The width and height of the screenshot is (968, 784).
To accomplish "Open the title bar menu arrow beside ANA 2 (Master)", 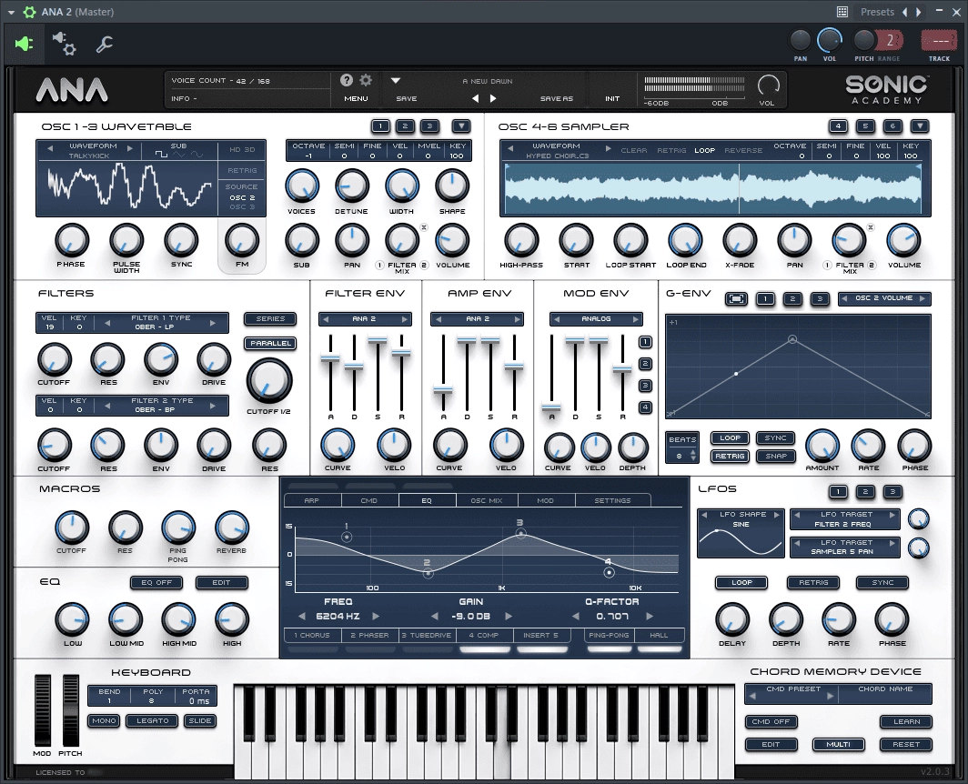I will (x=11, y=12).
